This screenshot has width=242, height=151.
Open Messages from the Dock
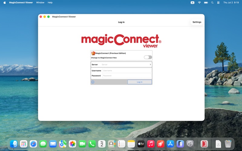tap(43, 144)
